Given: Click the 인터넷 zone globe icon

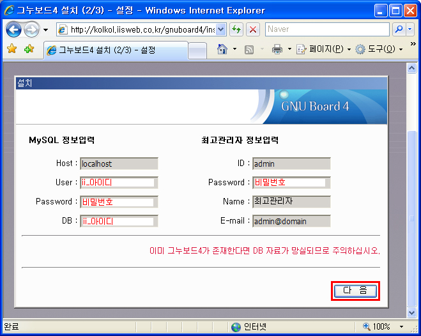Looking at the screenshot, I should tap(236, 327).
